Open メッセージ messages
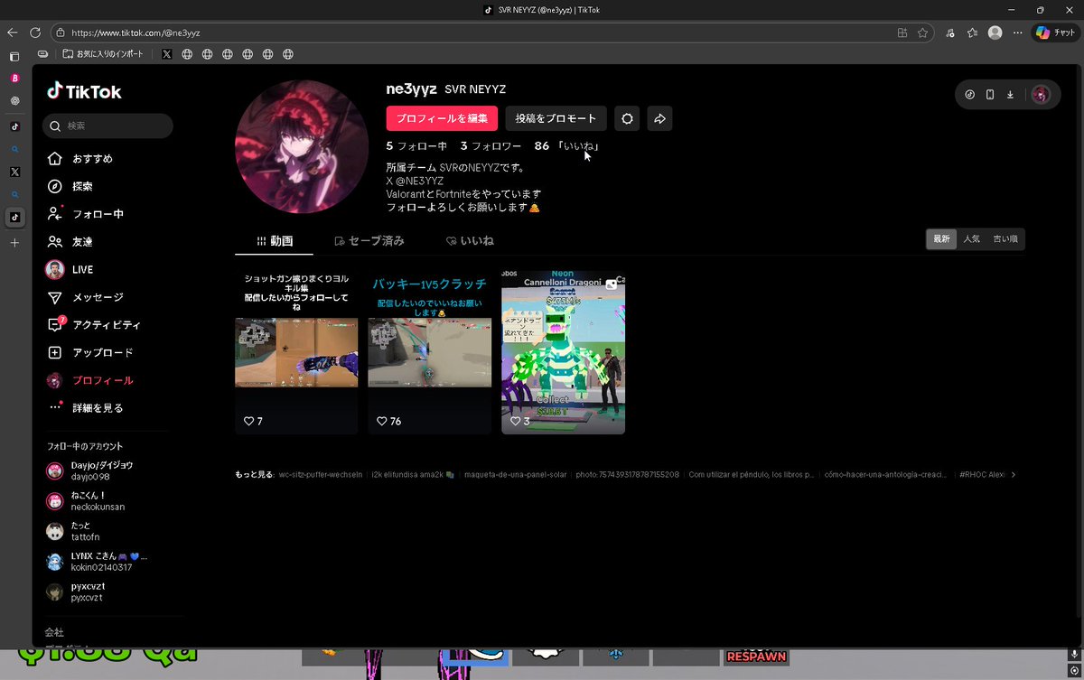Screen dimensions: 1084x680 (x=85, y=297)
